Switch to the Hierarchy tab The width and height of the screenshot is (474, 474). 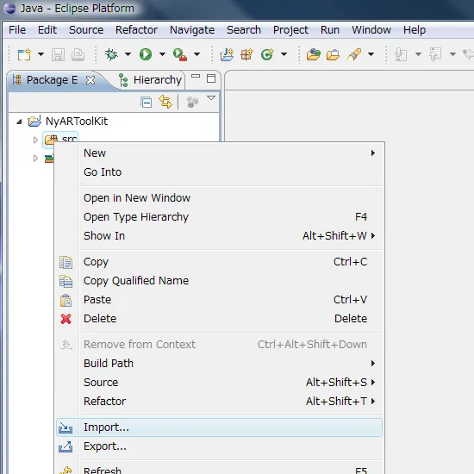pos(150,80)
